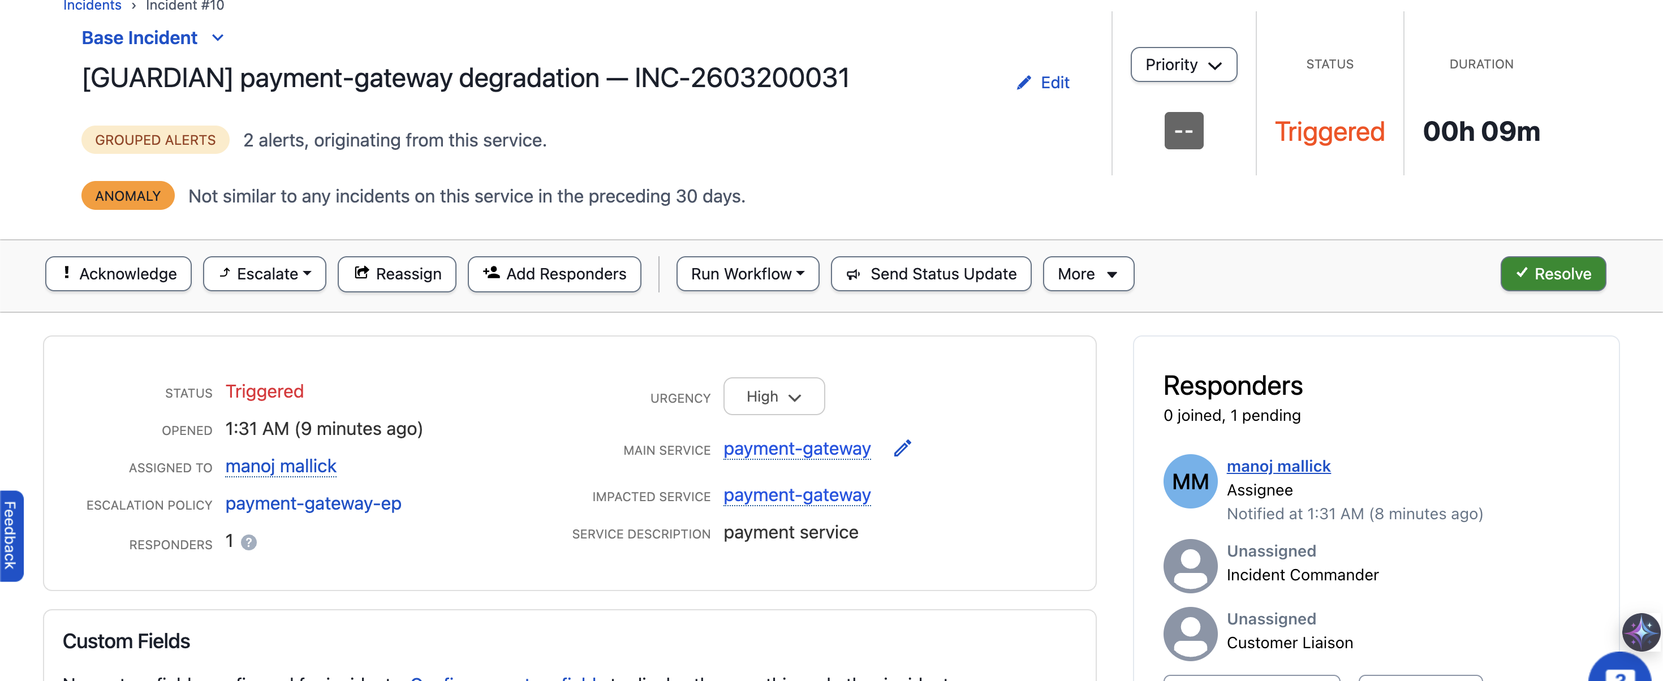Screen dimensions: 1663x681
Task: Open the More actions menu
Action: [1088, 273]
